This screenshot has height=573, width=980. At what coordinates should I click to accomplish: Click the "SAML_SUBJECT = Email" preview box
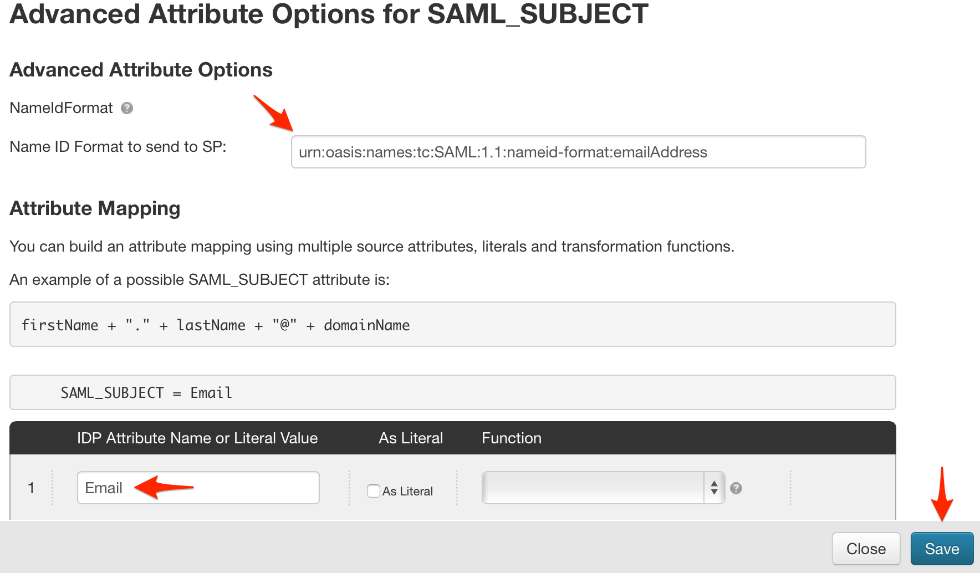[x=452, y=392]
